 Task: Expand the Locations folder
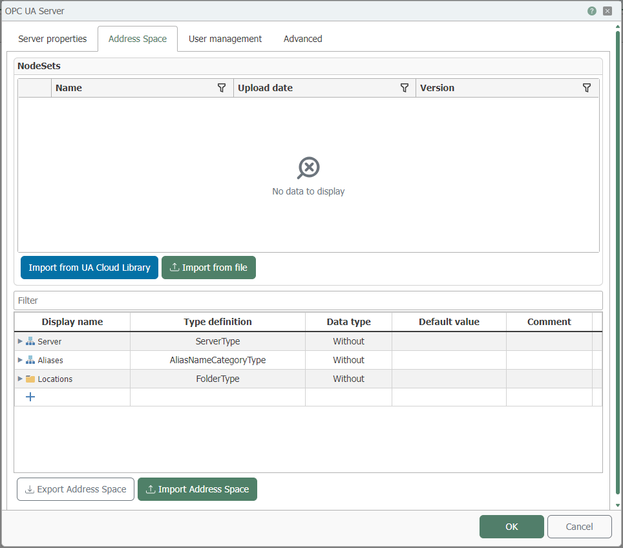[x=20, y=379]
